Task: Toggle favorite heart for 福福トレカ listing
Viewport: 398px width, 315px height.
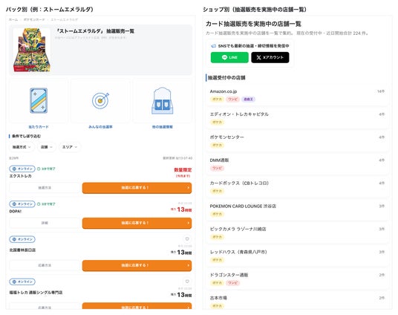Action: coord(187,282)
